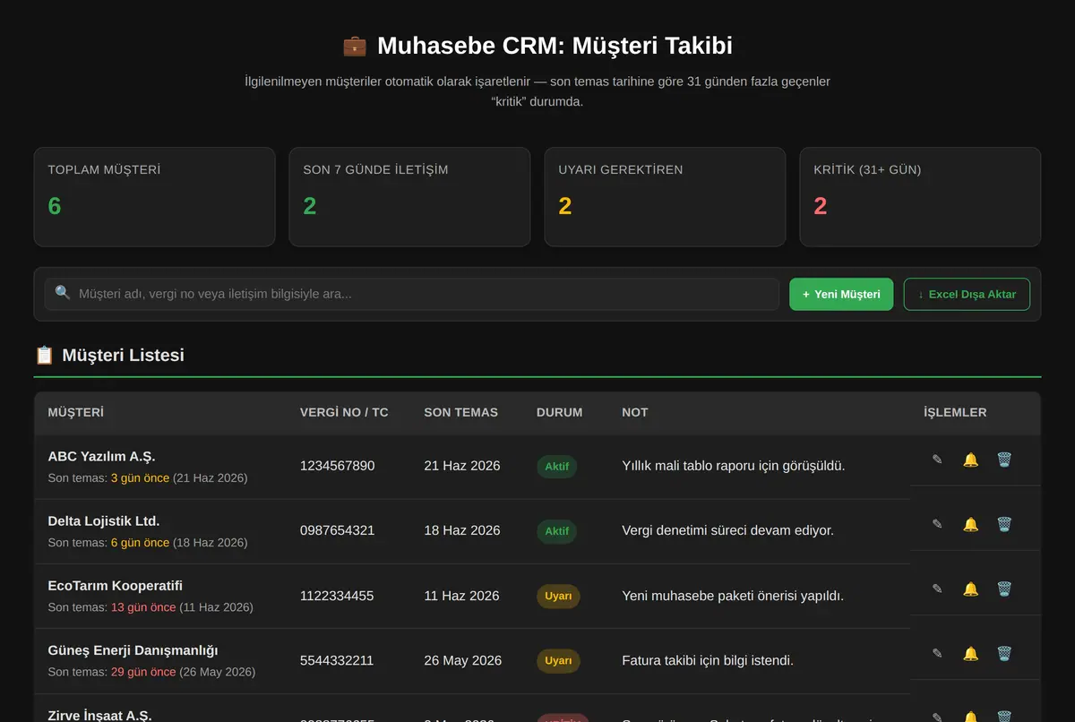Click the DURUM column header

(x=559, y=413)
